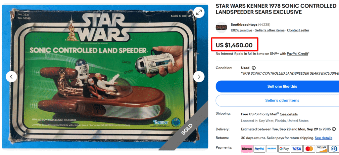
Task: Open the delivery estimate info icon
Action: point(334,129)
